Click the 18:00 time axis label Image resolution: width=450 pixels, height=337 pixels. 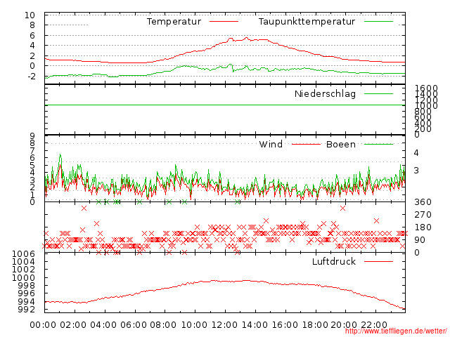click(x=314, y=325)
